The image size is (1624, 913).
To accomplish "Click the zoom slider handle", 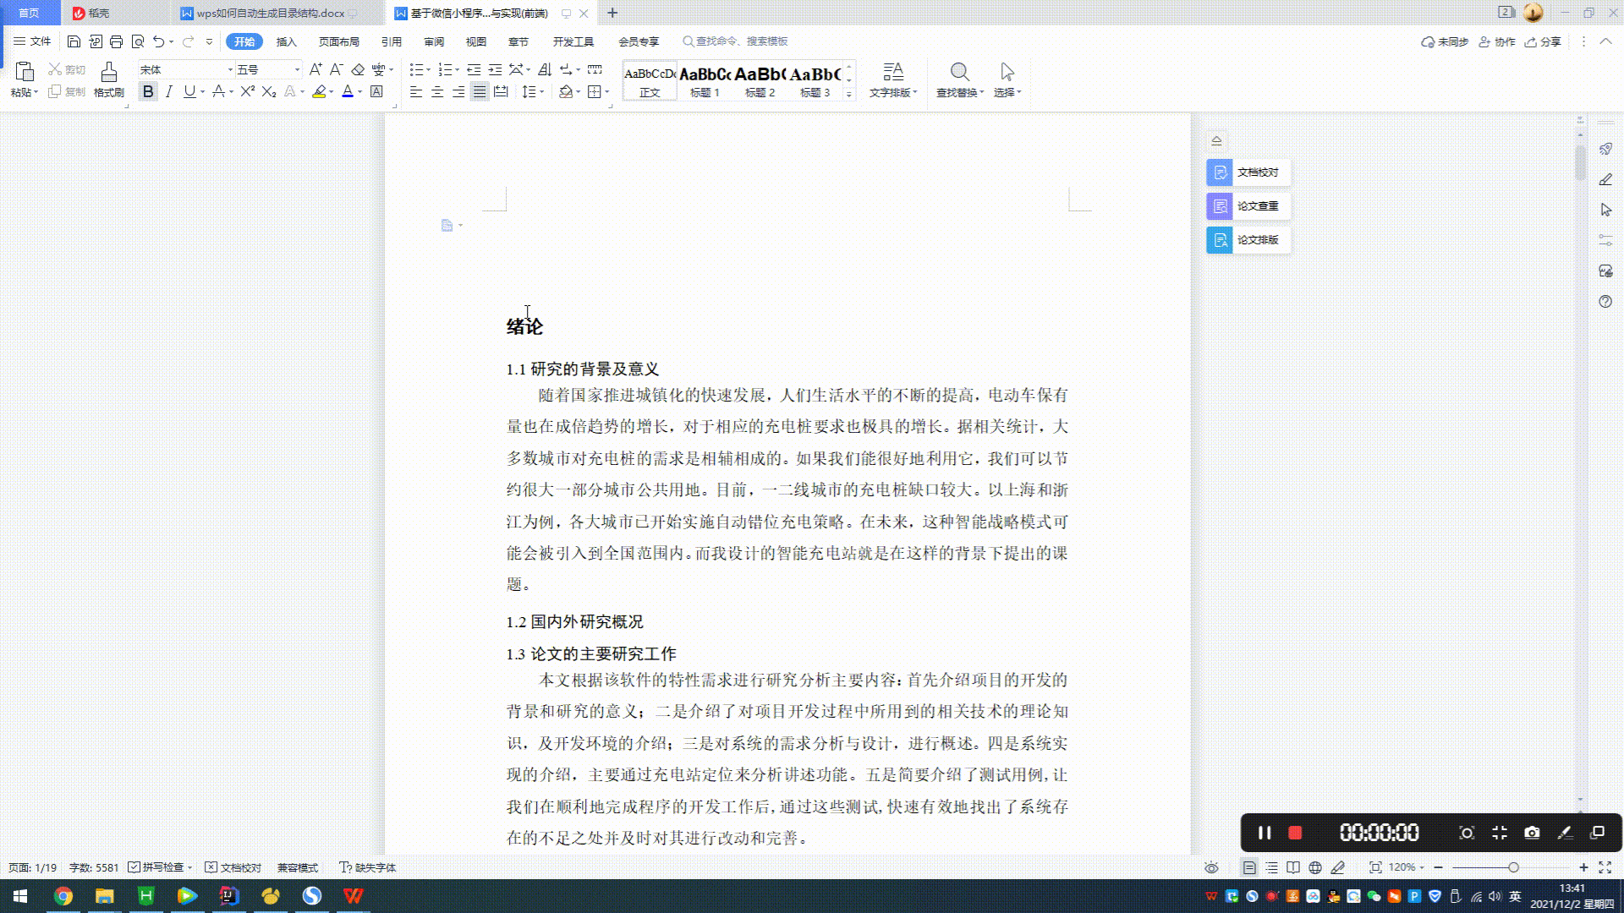I will 1513,867.
